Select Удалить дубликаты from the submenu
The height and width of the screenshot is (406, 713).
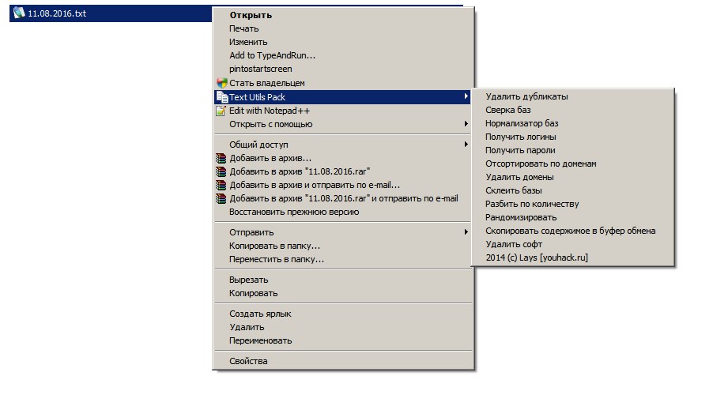click(x=526, y=96)
